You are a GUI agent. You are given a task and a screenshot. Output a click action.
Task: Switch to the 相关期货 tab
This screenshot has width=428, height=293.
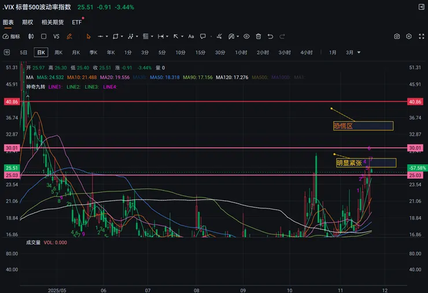click(x=53, y=22)
